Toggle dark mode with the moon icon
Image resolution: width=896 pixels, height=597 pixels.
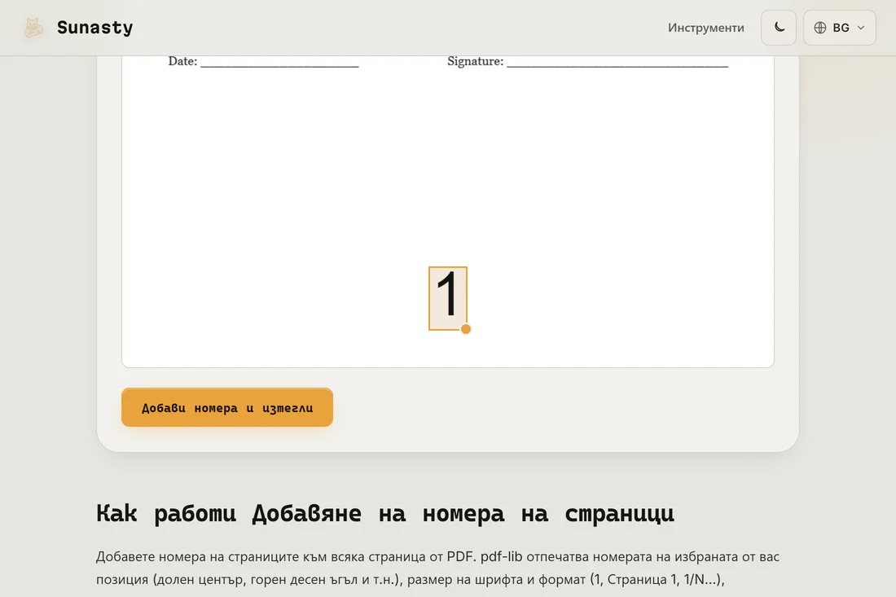[778, 28]
